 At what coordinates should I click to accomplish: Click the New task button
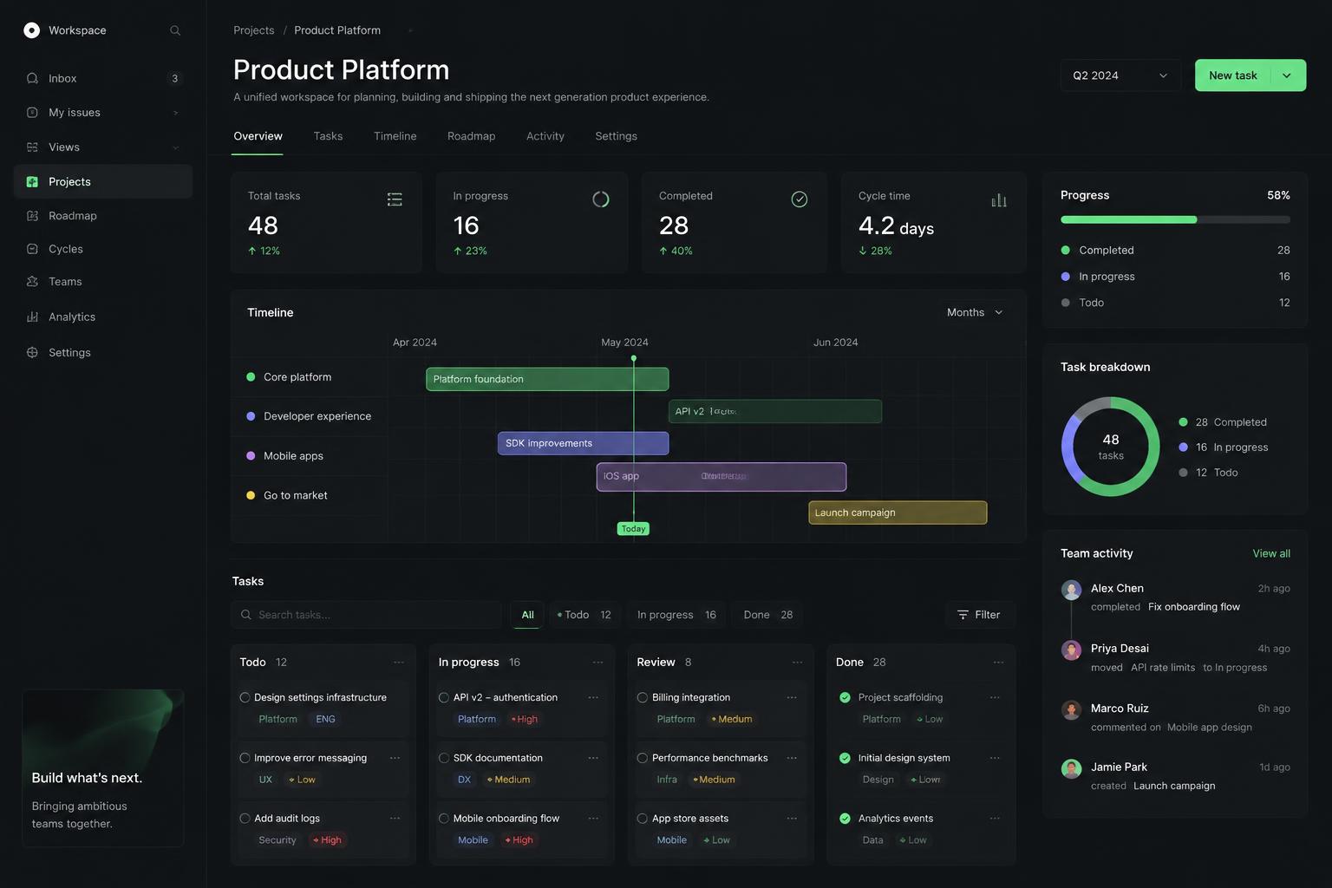point(1233,75)
